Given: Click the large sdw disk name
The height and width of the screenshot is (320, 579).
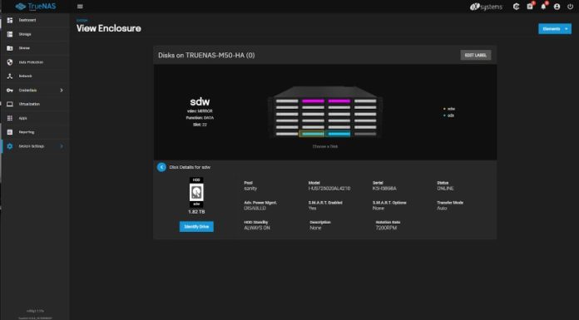Looking at the screenshot, I should tap(200, 101).
